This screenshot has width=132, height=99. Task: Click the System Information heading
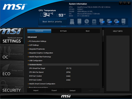78,4
